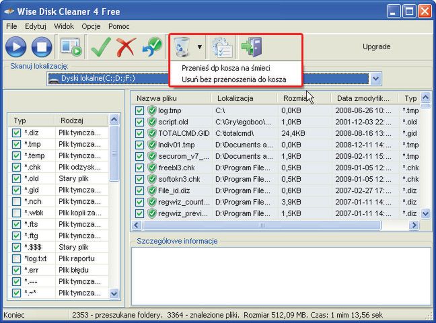Click green shield icon beside Indiv01.tmp
Image resolution: width=436 pixels, height=323 pixels.
coord(152,145)
